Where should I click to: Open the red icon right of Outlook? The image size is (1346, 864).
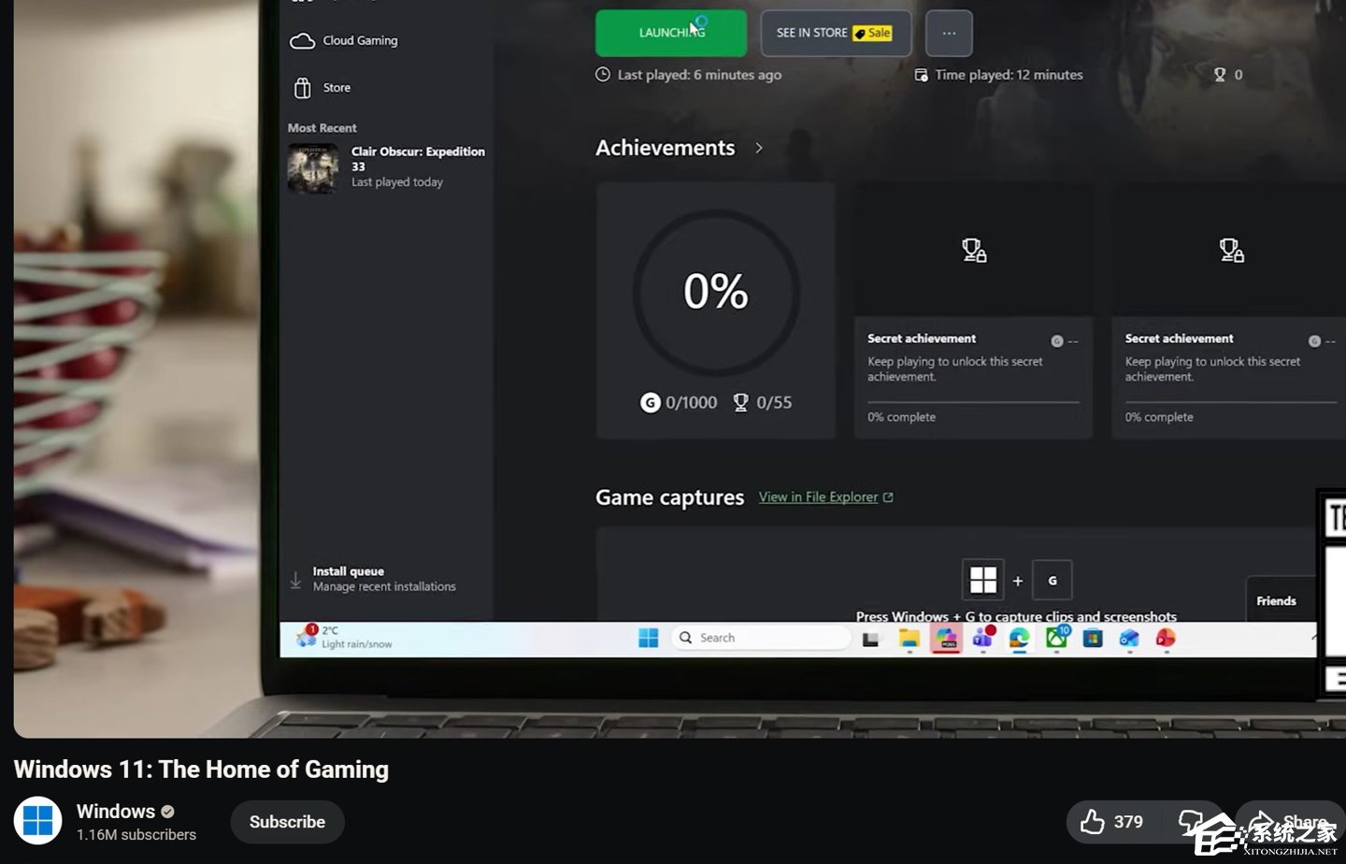click(1166, 639)
